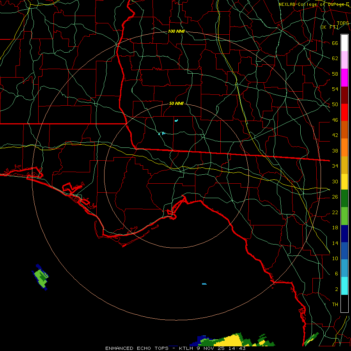Click the light green legend swatch
The width and height of the screenshot is (351, 351).
pyautogui.click(x=344, y=216)
